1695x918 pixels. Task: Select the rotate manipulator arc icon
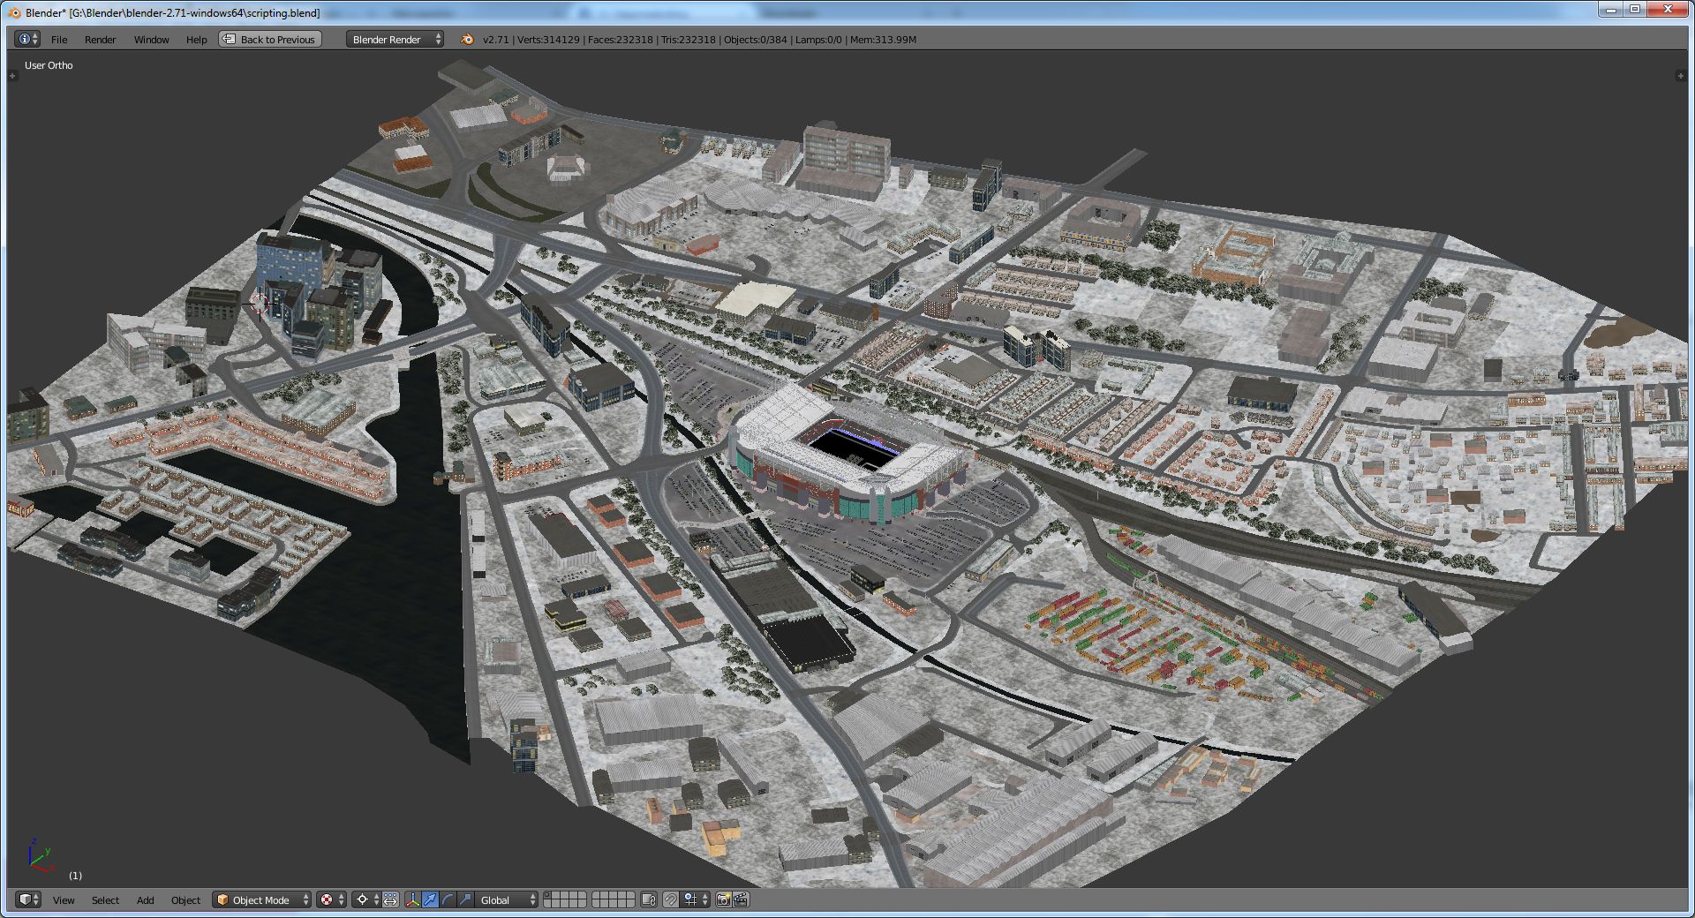click(448, 899)
